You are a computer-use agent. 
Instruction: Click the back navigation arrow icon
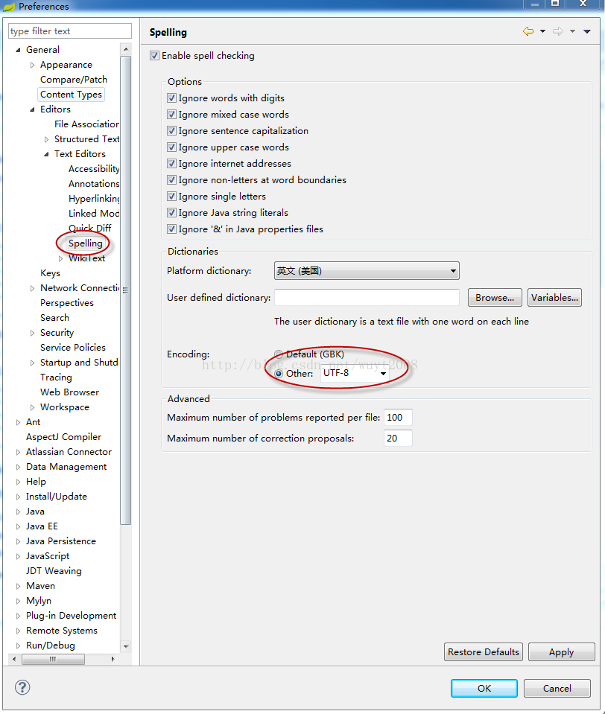(528, 31)
